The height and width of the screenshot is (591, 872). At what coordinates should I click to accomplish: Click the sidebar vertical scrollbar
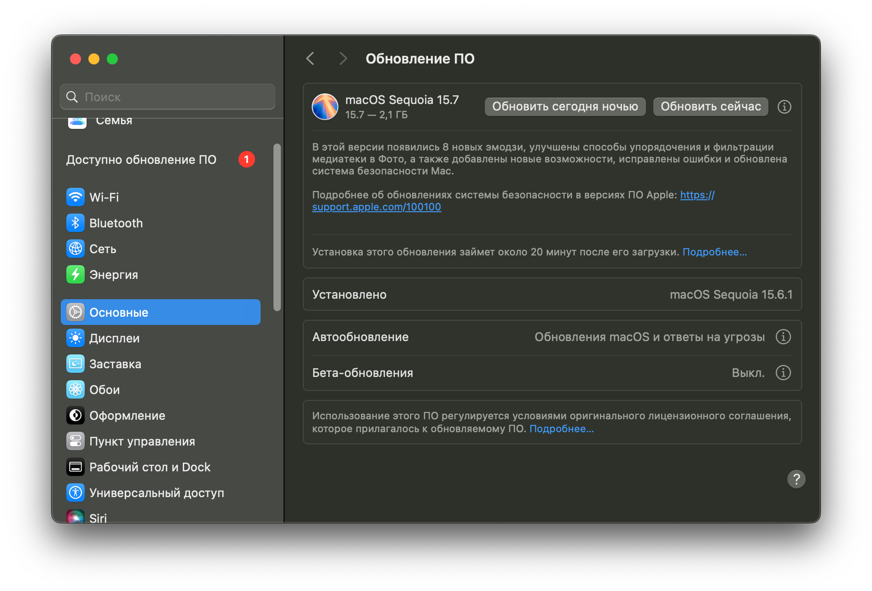(x=277, y=227)
